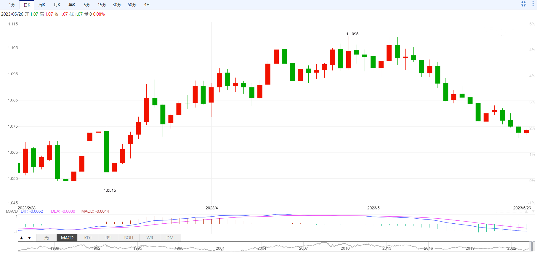This screenshot has height=261, width=537.
Task: Switch to the 4H chart interval
Action: click(x=147, y=5)
